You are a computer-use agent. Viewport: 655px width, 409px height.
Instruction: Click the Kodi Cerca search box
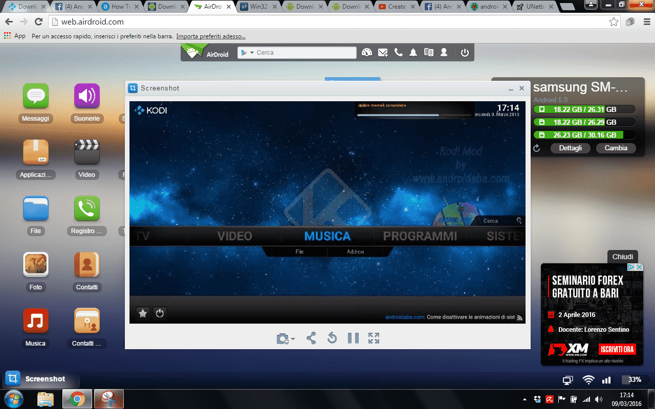(x=498, y=221)
